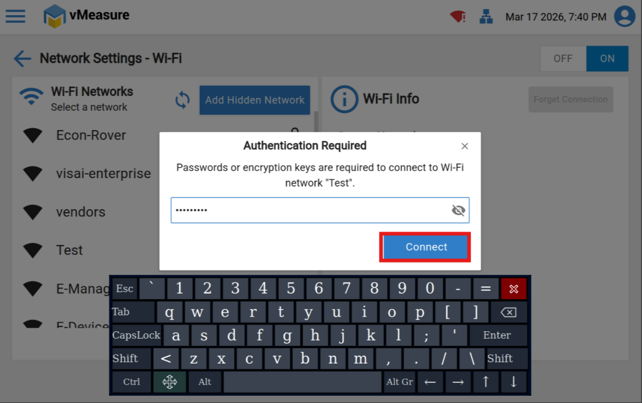Toggle CapsLock on virtual keyboard
The image size is (642, 403).
(136, 336)
